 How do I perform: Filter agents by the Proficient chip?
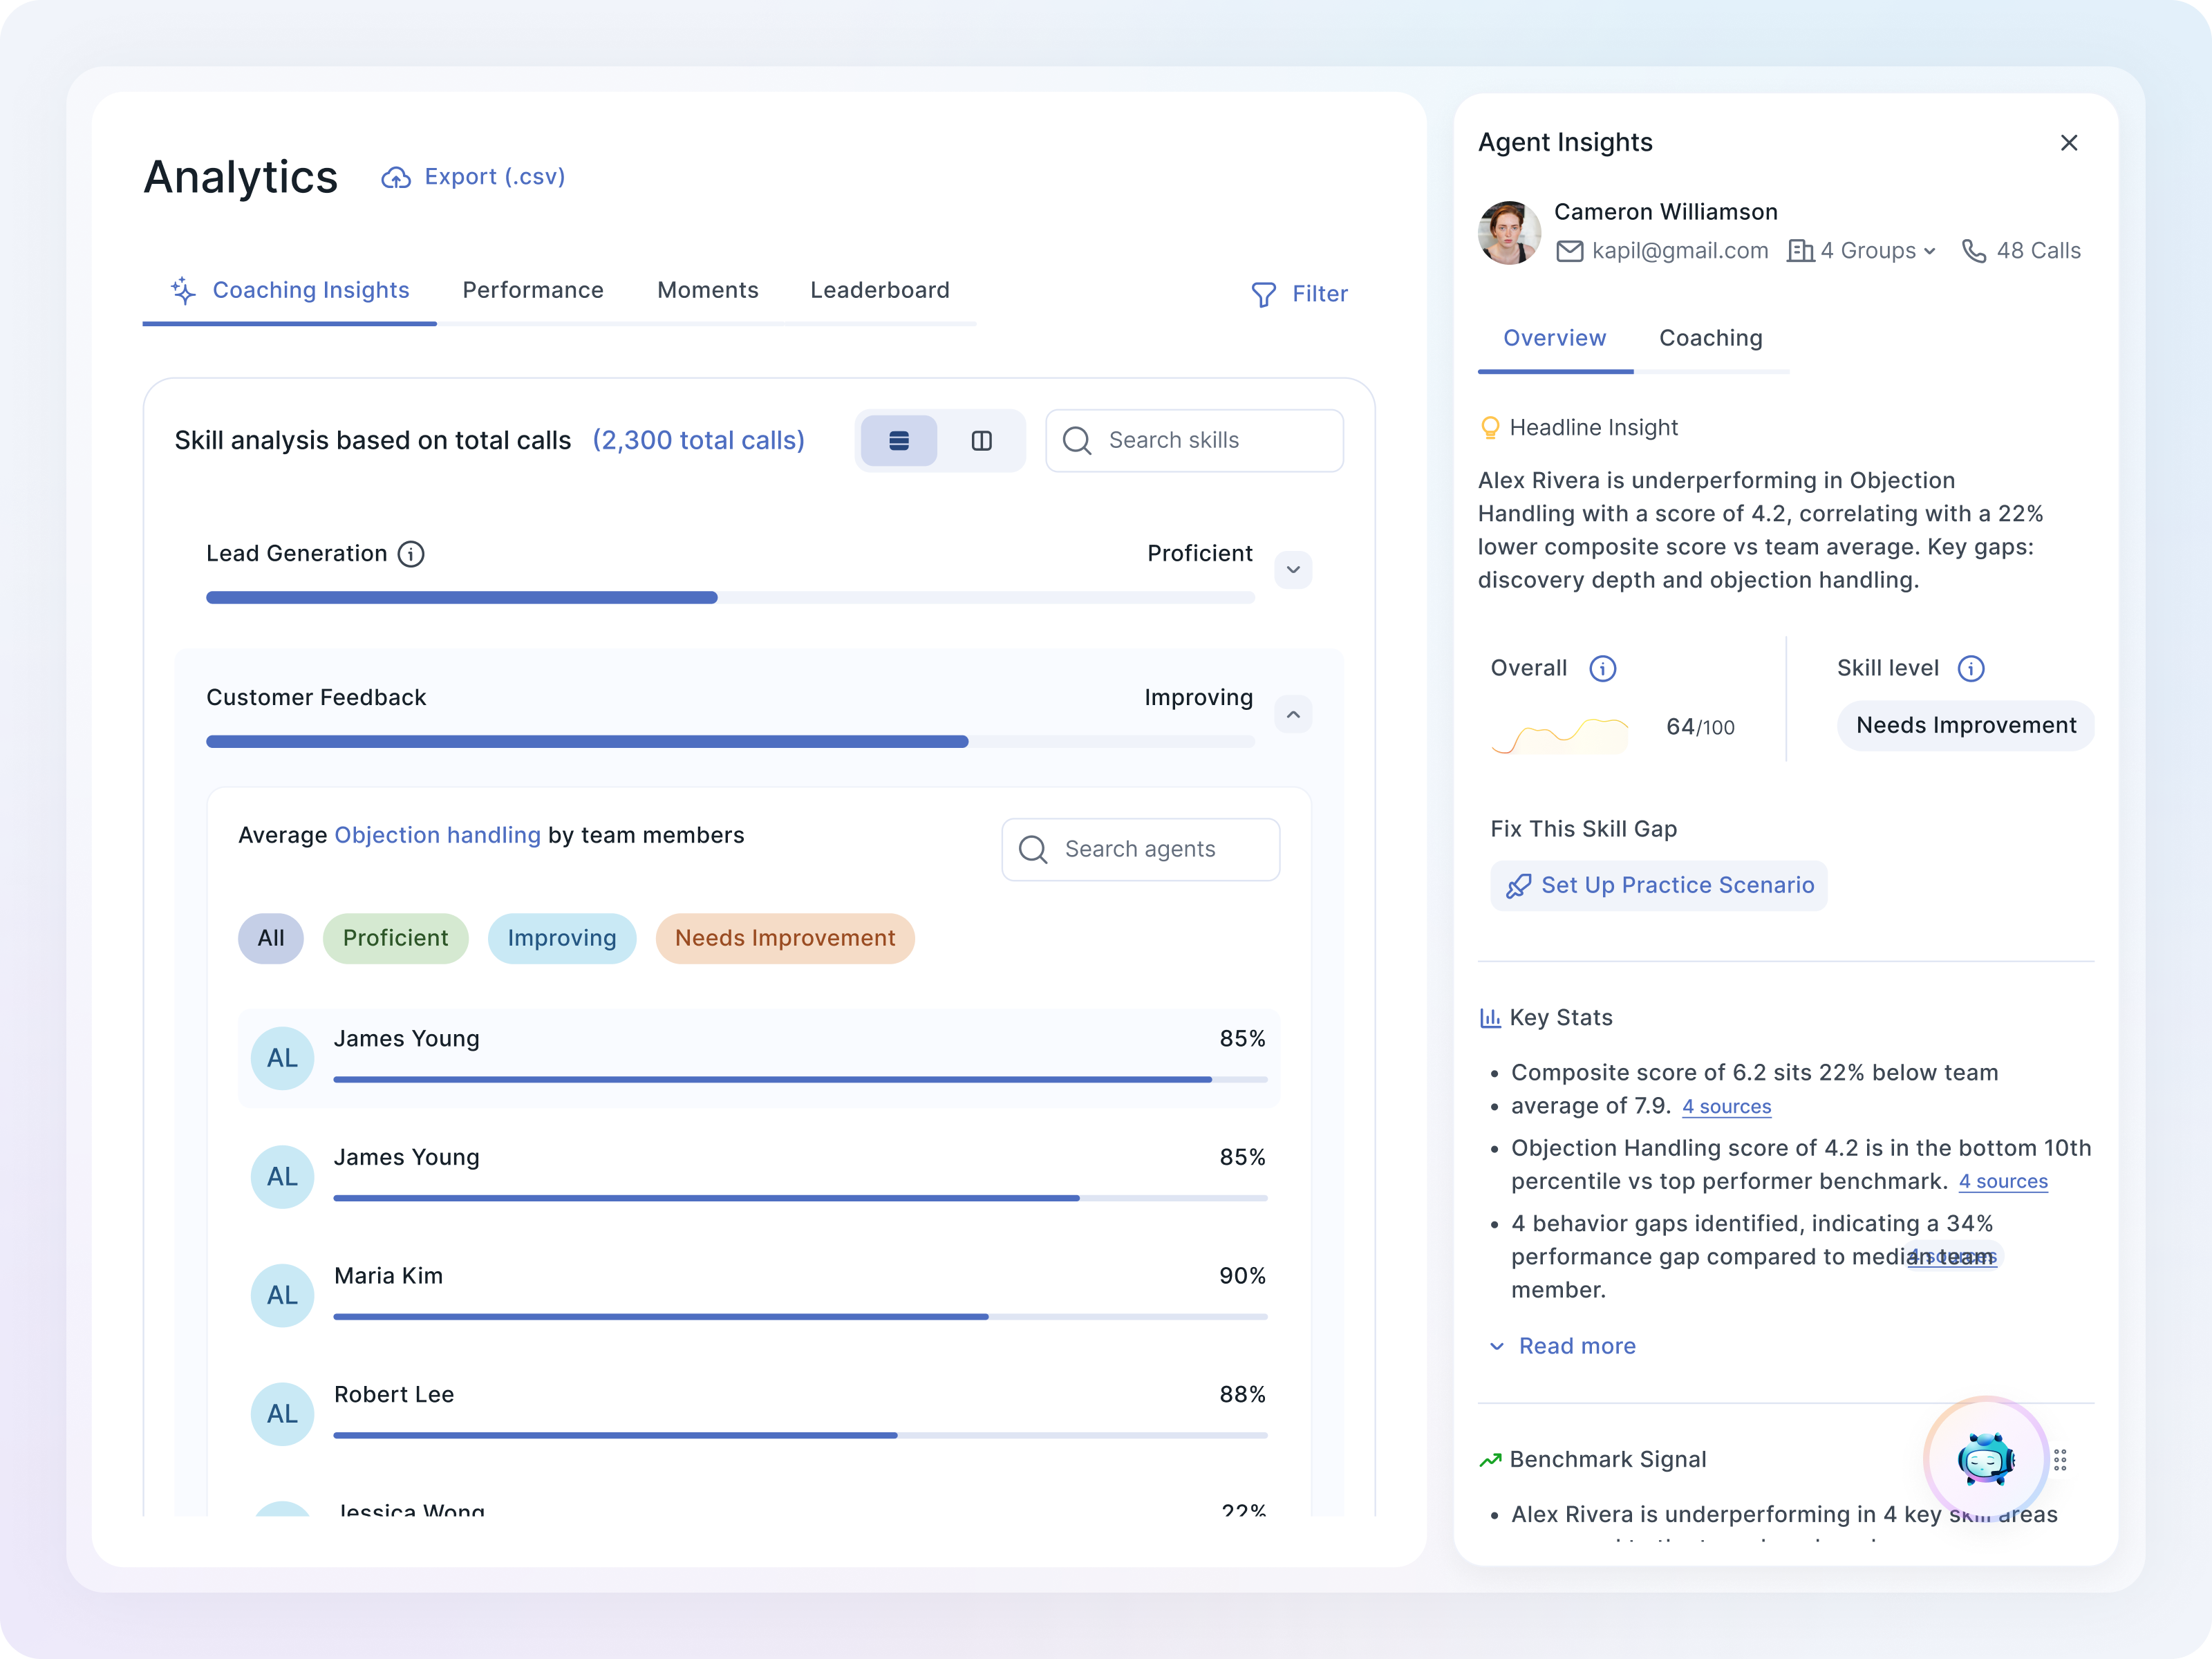395,938
